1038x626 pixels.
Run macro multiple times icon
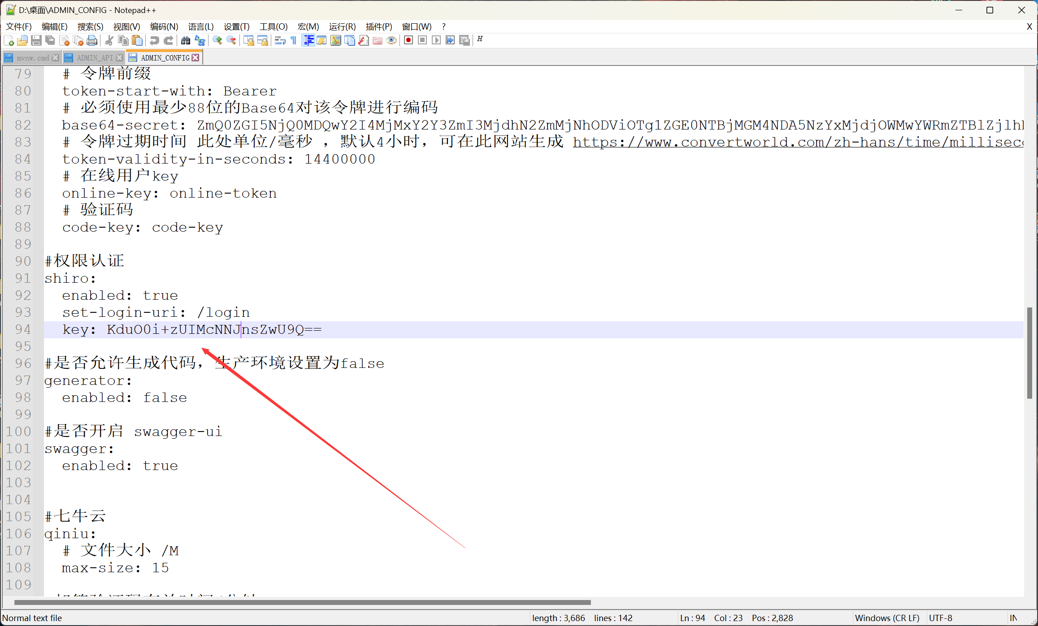click(450, 40)
